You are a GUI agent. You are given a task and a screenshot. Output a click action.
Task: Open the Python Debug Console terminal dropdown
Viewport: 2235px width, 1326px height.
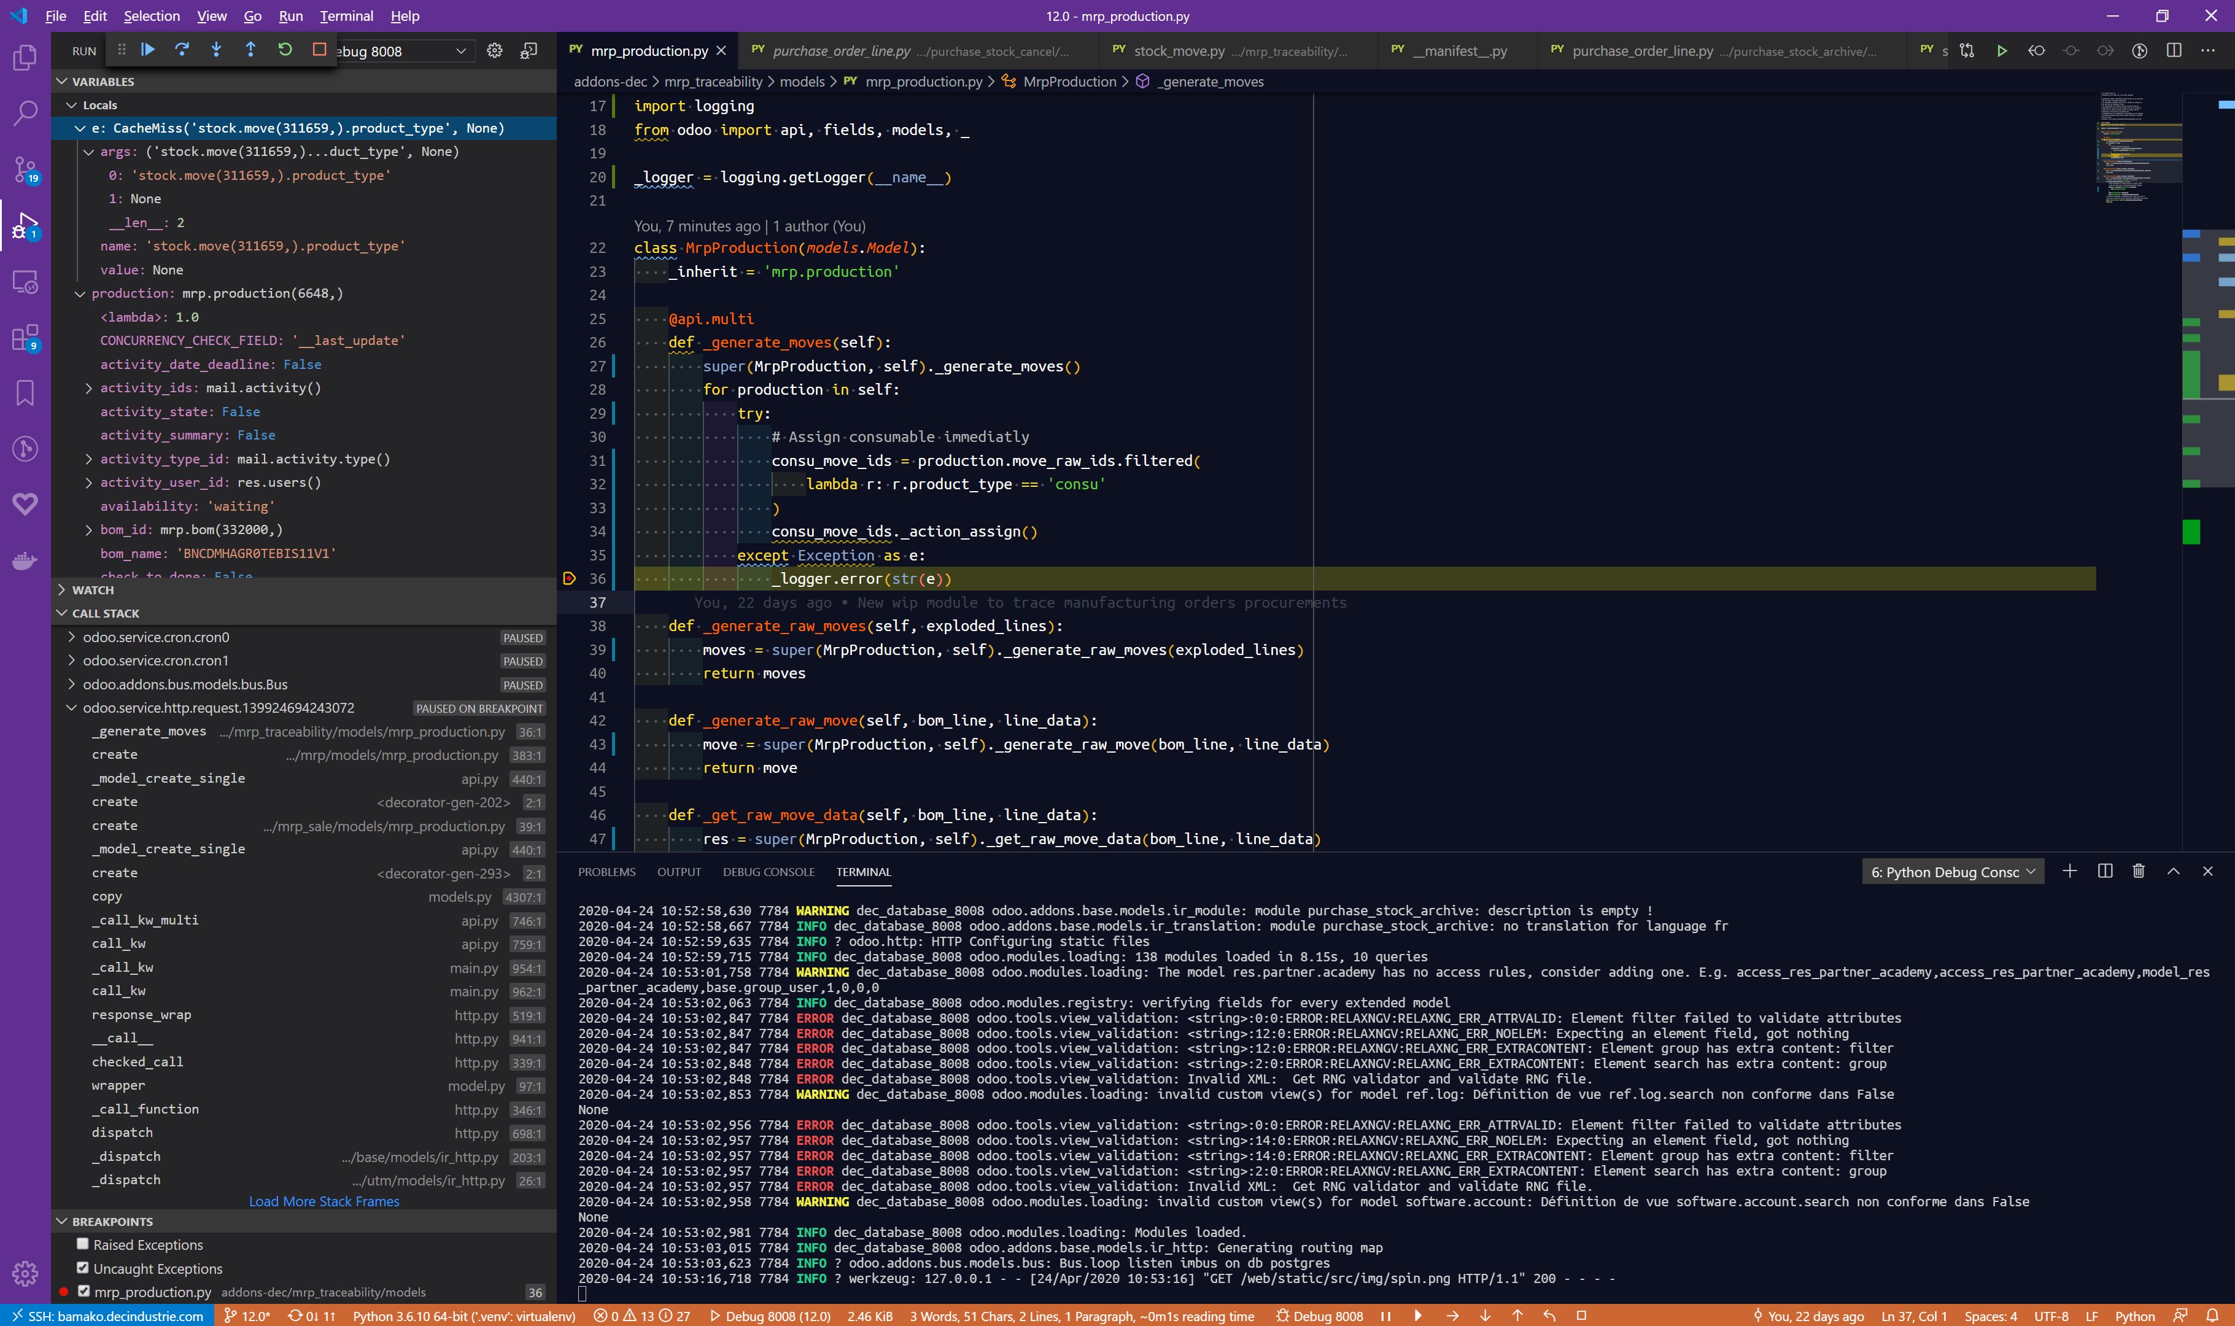[x=1953, y=872]
